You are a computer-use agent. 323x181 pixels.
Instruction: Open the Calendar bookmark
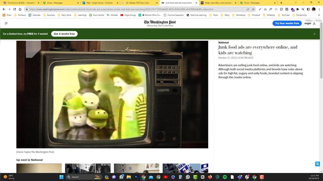pyautogui.click(x=35, y=15)
